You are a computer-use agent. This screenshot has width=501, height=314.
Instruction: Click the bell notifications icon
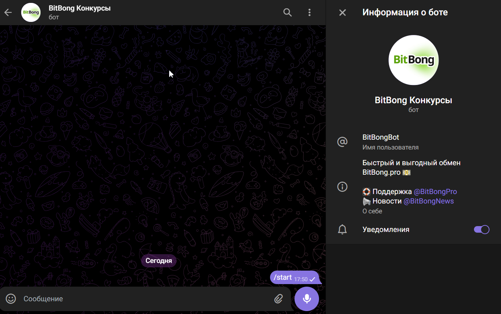pyautogui.click(x=342, y=229)
